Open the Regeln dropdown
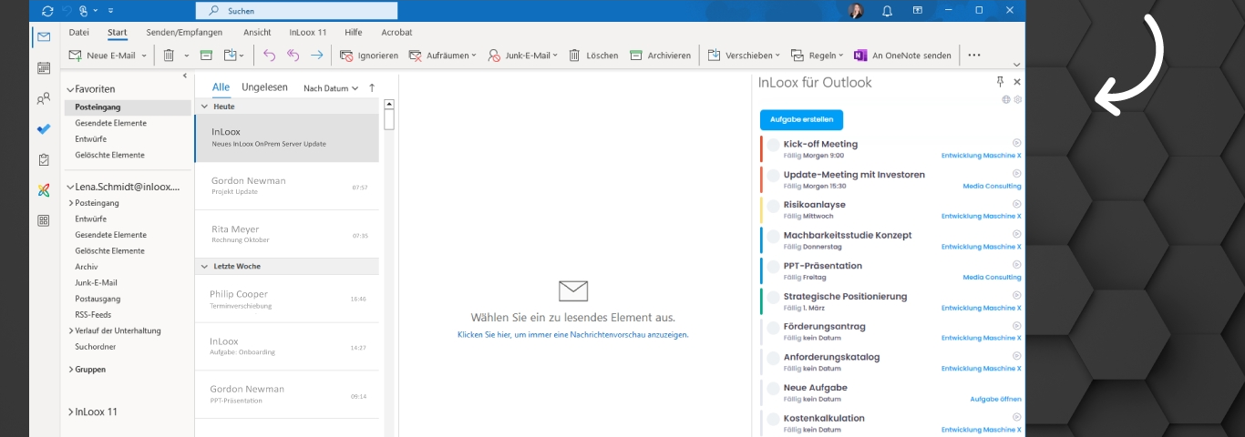 coord(840,56)
